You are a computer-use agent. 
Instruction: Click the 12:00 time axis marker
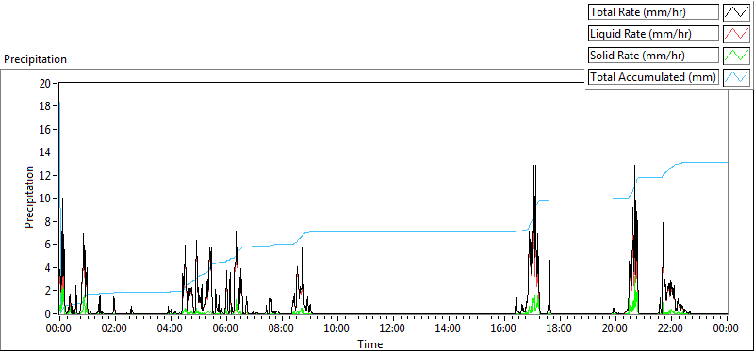[393, 329]
